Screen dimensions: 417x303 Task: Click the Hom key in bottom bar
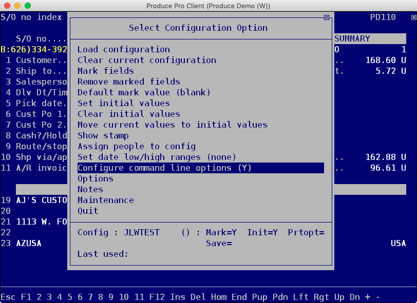(x=219, y=297)
